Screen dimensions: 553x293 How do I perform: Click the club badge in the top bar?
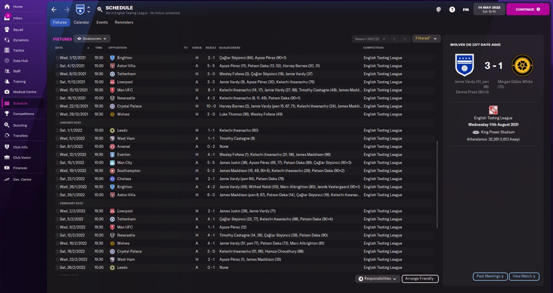(x=80, y=9)
